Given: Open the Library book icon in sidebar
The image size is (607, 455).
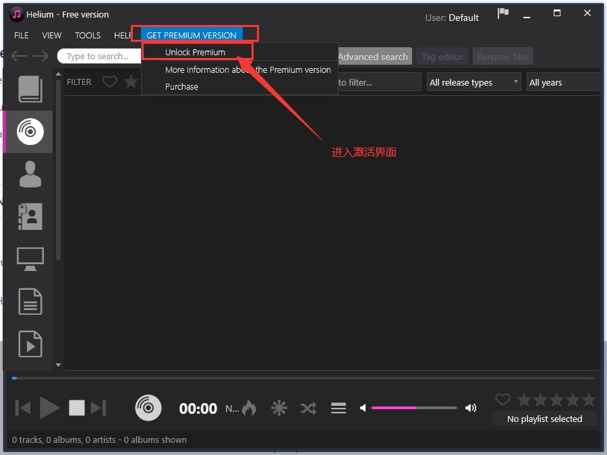Looking at the screenshot, I should [30, 89].
